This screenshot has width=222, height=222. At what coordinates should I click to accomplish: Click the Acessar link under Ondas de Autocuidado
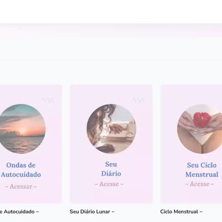(21, 186)
